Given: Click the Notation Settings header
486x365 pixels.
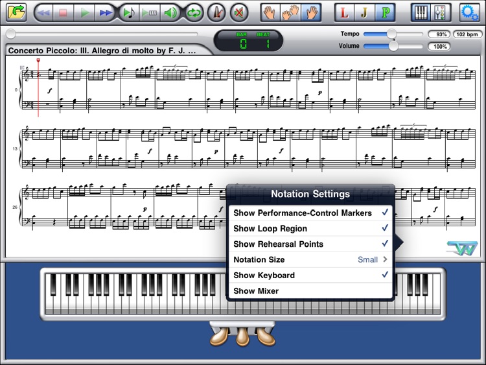Looking at the screenshot, I should click(310, 194).
